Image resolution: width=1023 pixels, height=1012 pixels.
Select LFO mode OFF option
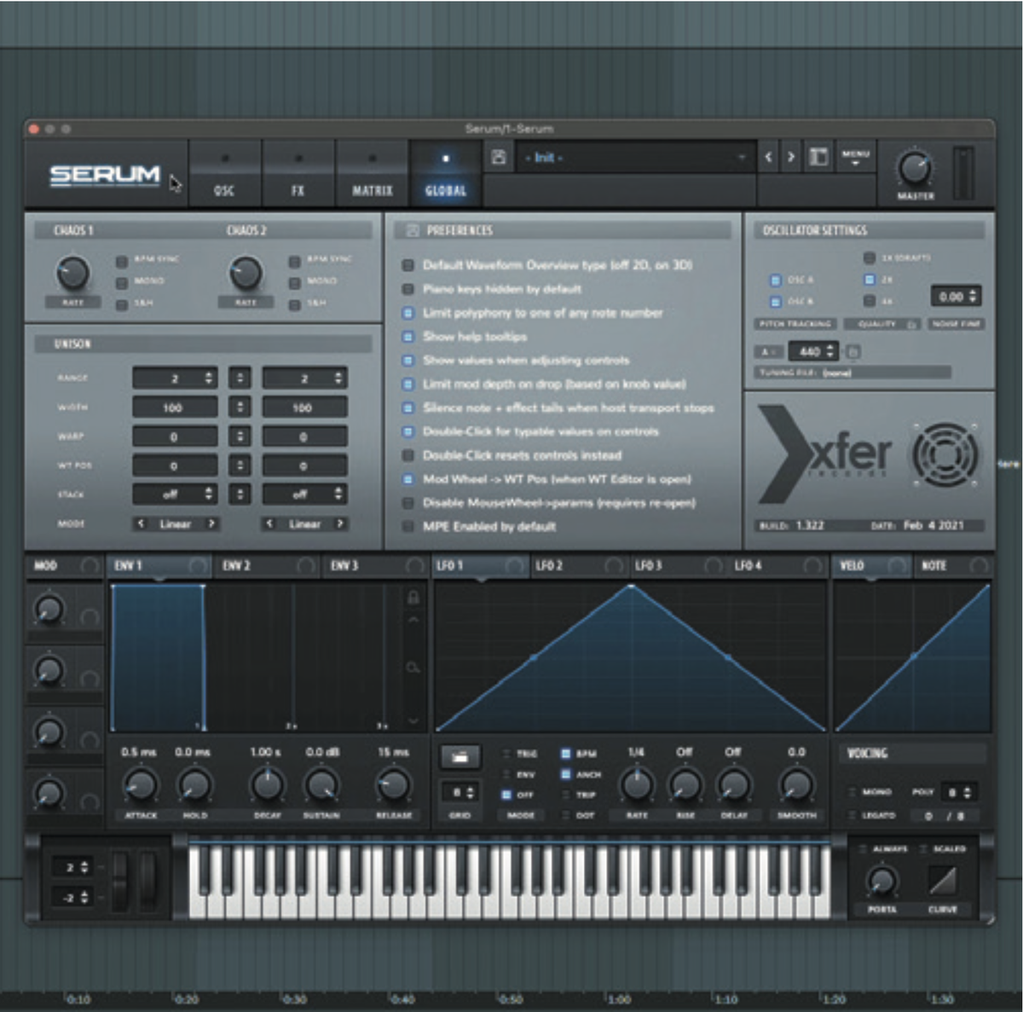pyautogui.click(x=506, y=795)
